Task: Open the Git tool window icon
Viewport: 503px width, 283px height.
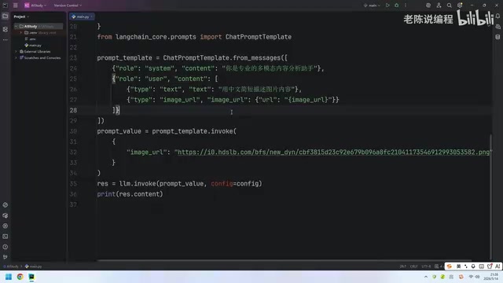Action: pos(6,257)
